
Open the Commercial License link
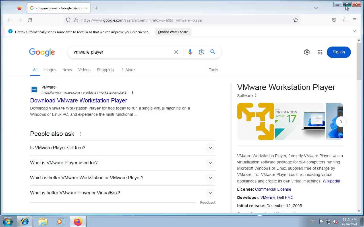(273, 189)
